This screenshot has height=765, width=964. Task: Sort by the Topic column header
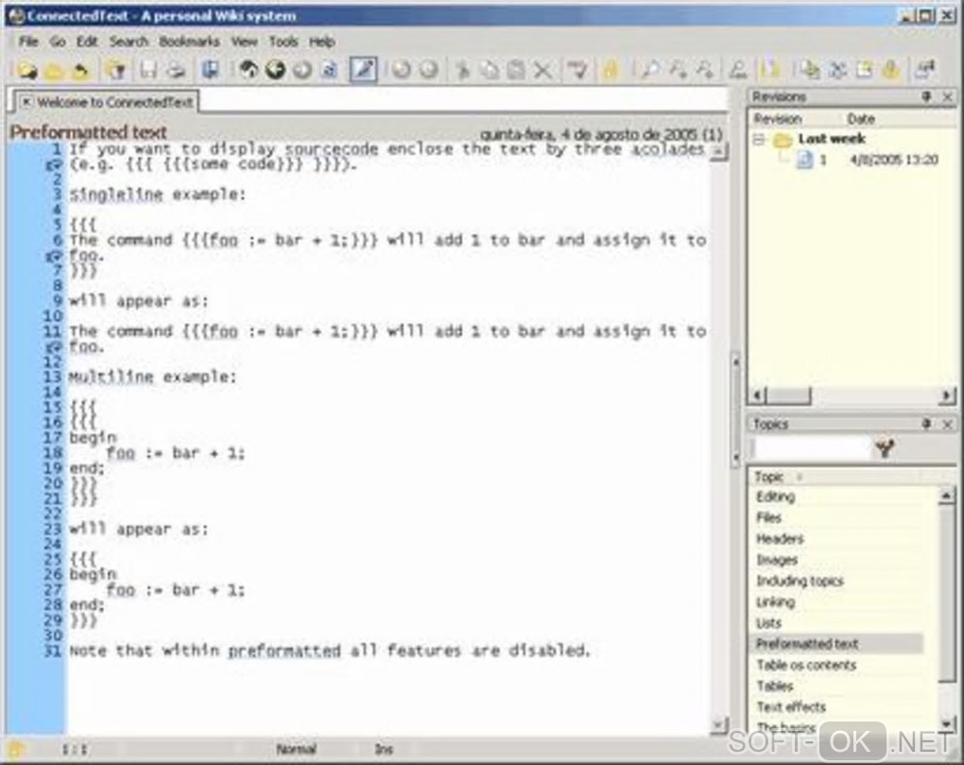[x=768, y=477]
